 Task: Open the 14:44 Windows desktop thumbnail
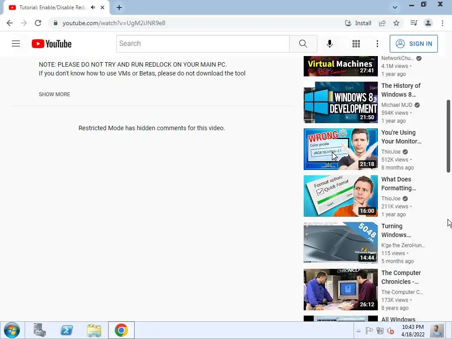click(340, 243)
